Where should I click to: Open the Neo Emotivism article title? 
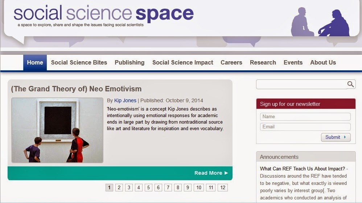[x=76, y=89]
